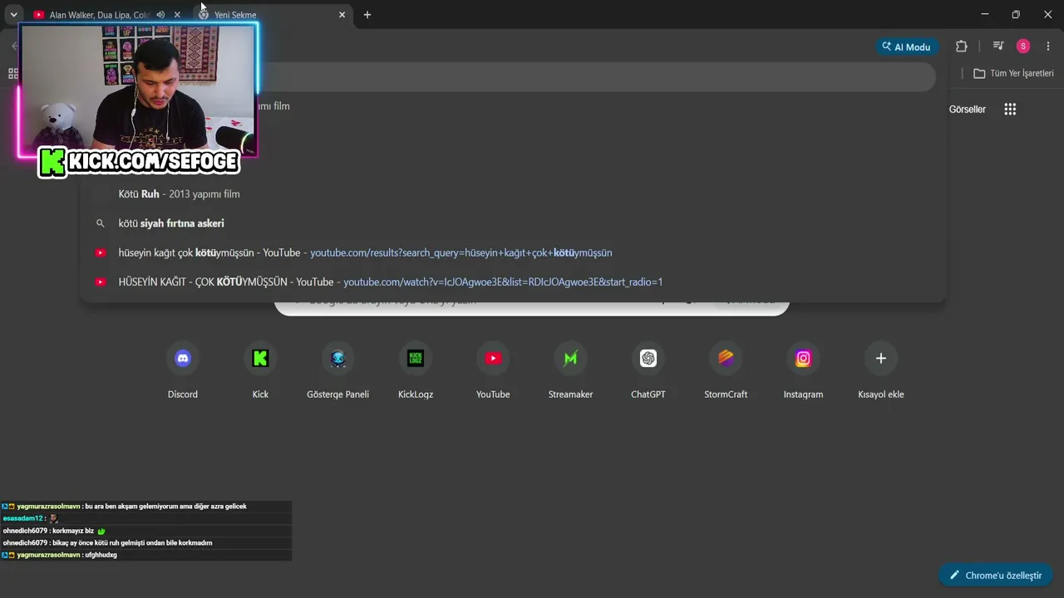Open the Chrome extensions puzzle icon

click(962, 47)
